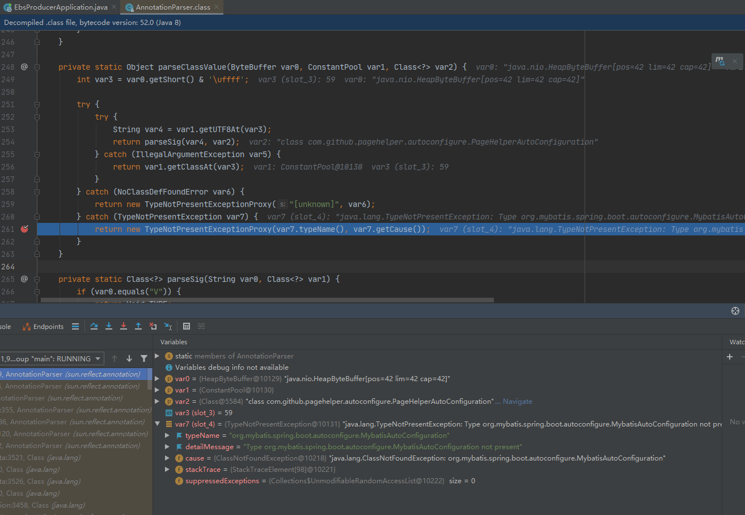Click the frames filter funnel icon

(x=144, y=358)
